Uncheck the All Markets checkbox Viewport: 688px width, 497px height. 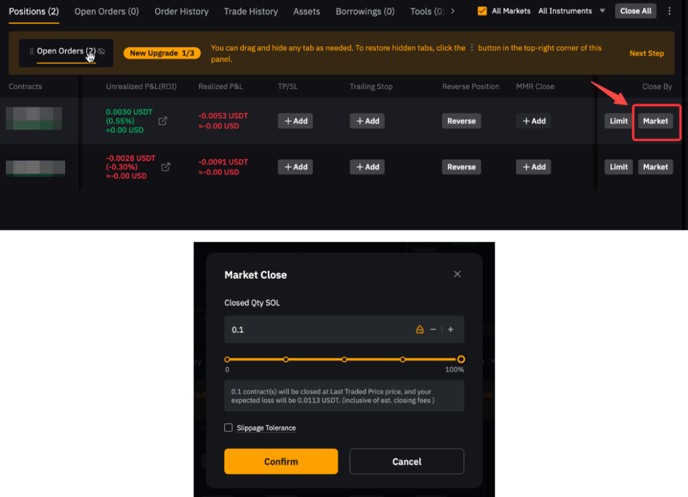click(482, 11)
